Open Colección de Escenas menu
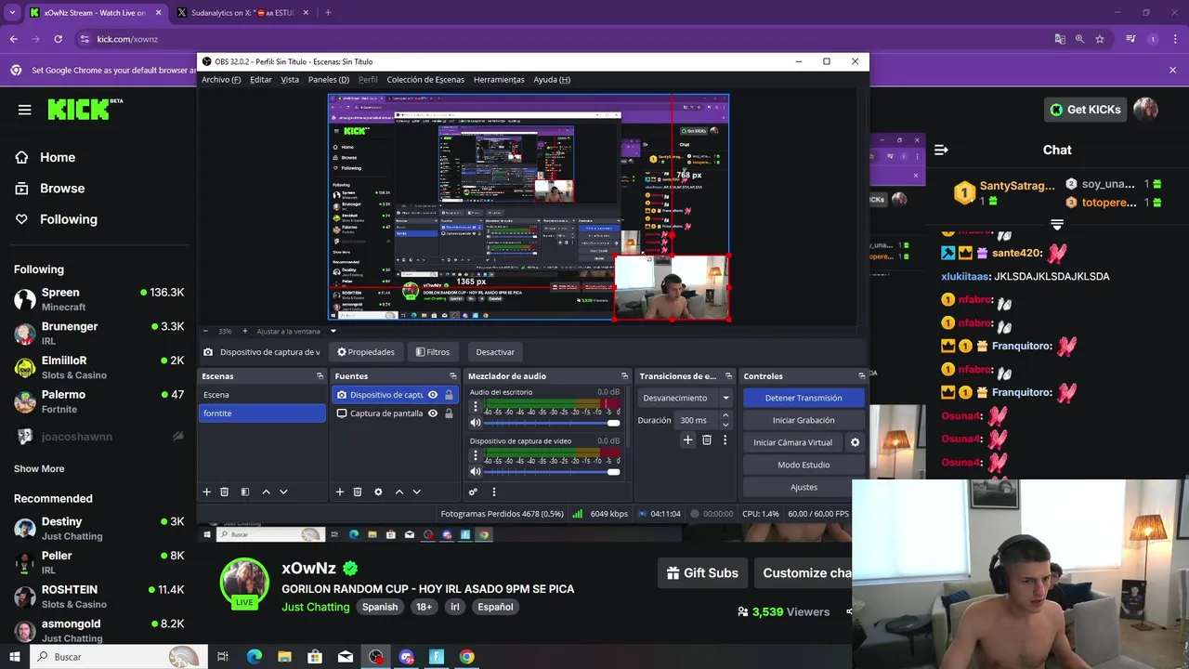The image size is (1189, 669). [x=425, y=80]
